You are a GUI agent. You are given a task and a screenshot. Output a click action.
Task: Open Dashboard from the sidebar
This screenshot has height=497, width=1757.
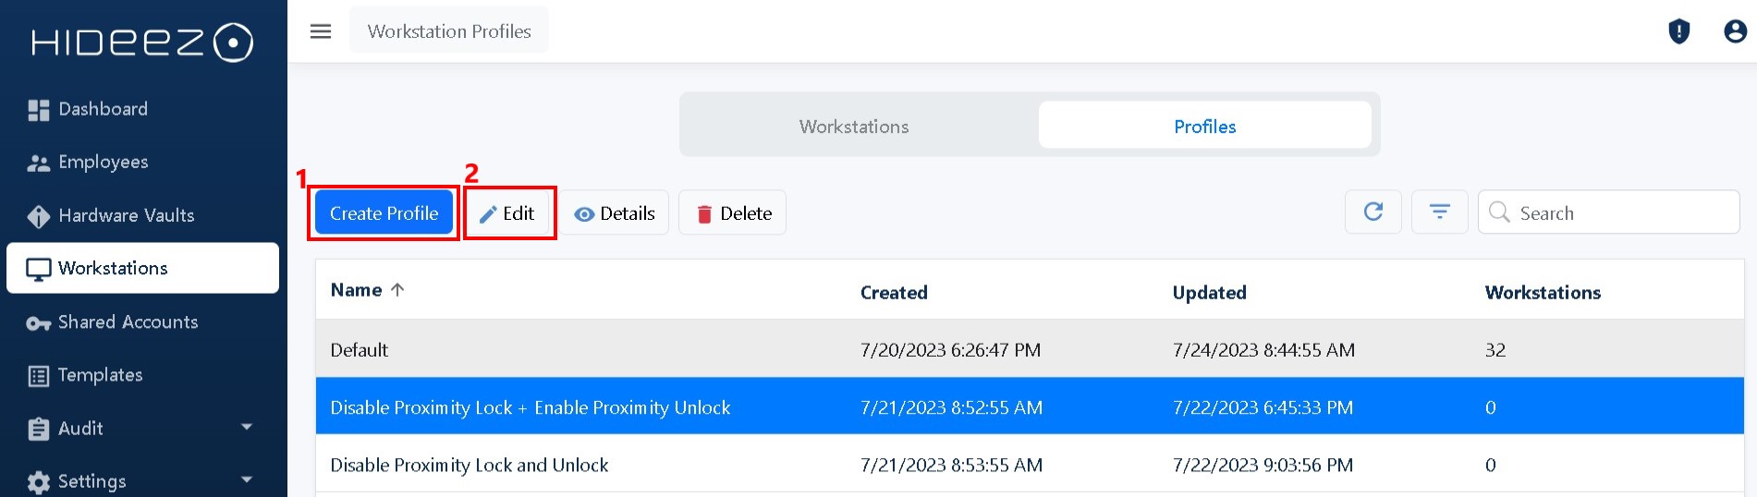(x=103, y=109)
